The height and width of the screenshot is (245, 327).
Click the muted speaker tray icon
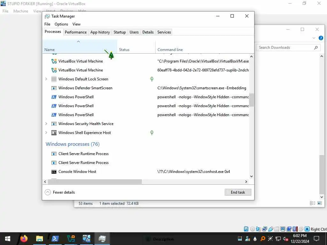(x=286, y=239)
